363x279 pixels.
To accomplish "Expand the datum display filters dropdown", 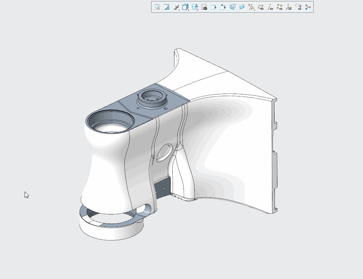I will tap(251, 7).
